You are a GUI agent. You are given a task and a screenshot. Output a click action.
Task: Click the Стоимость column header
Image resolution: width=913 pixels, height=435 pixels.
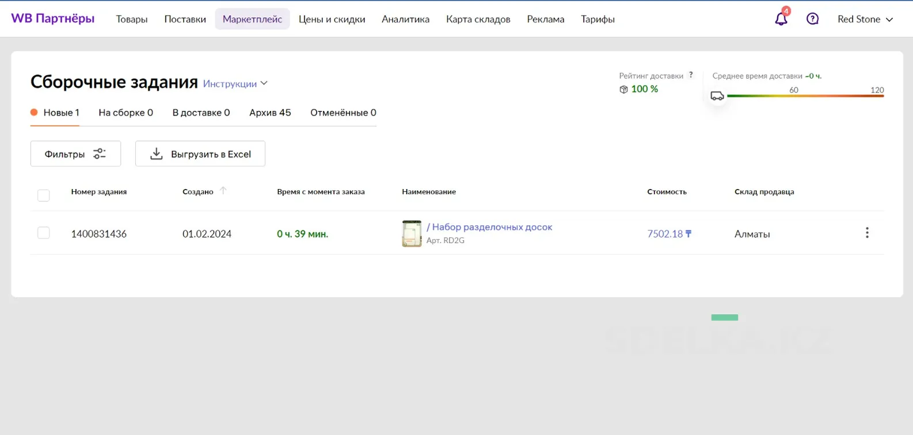pyautogui.click(x=667, y=191)
